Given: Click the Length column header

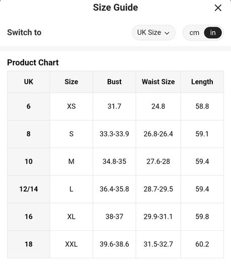Looking at the screenshot, I should pos(202,82).
